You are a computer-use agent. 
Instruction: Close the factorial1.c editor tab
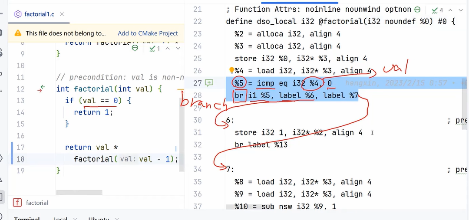[x=62, y=14]
